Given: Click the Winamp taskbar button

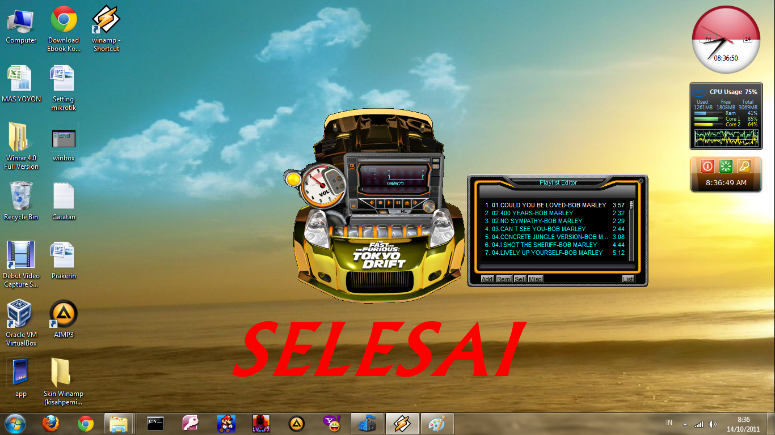Looking at the screenshot, I should point(402,424).
